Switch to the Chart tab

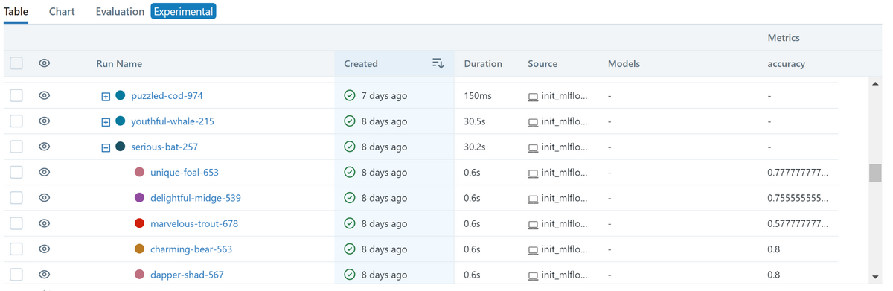point(62,12)
